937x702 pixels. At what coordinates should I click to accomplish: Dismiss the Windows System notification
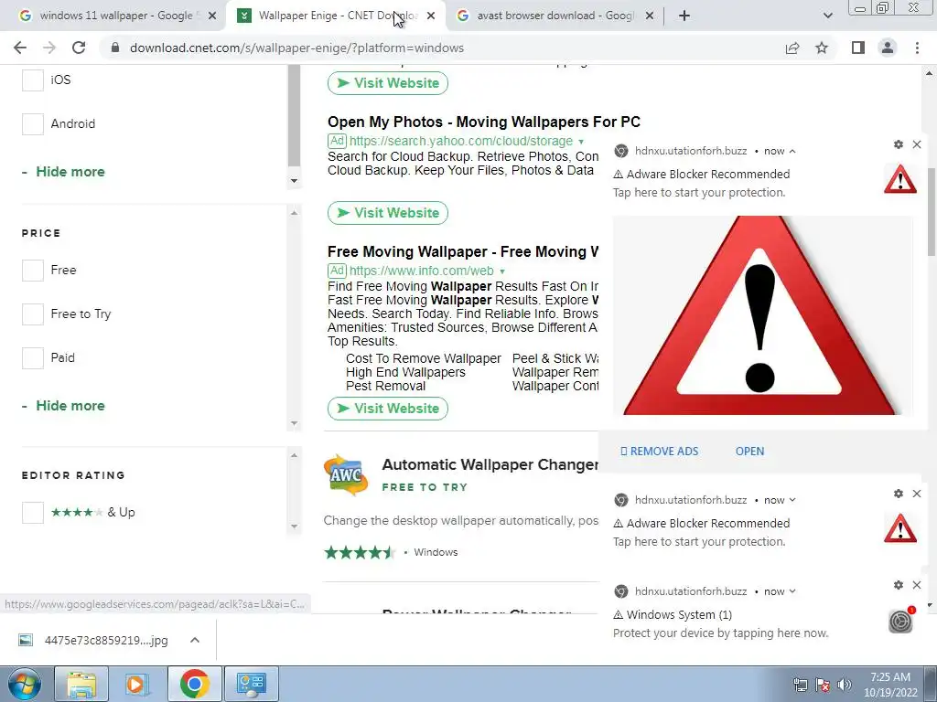click(x=917, y=585)
